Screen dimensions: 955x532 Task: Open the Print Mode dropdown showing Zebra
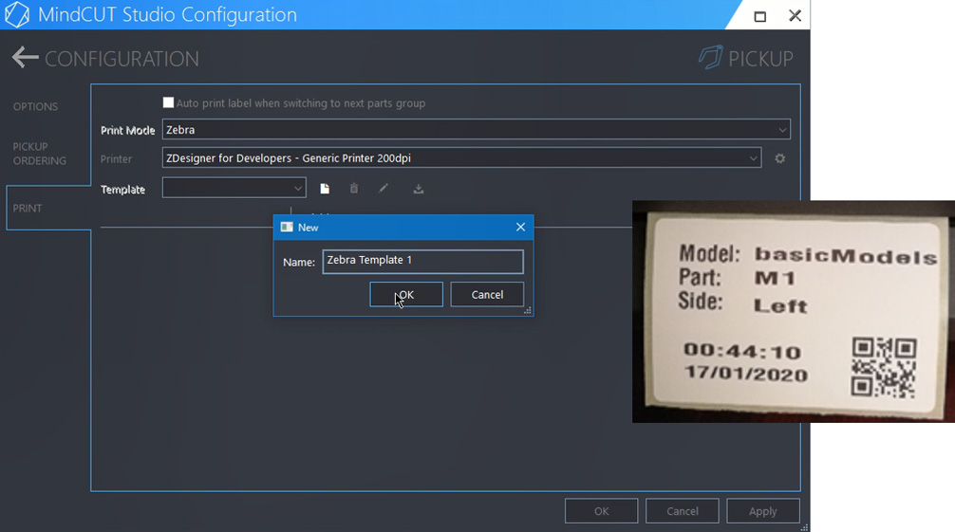(477, 130)
